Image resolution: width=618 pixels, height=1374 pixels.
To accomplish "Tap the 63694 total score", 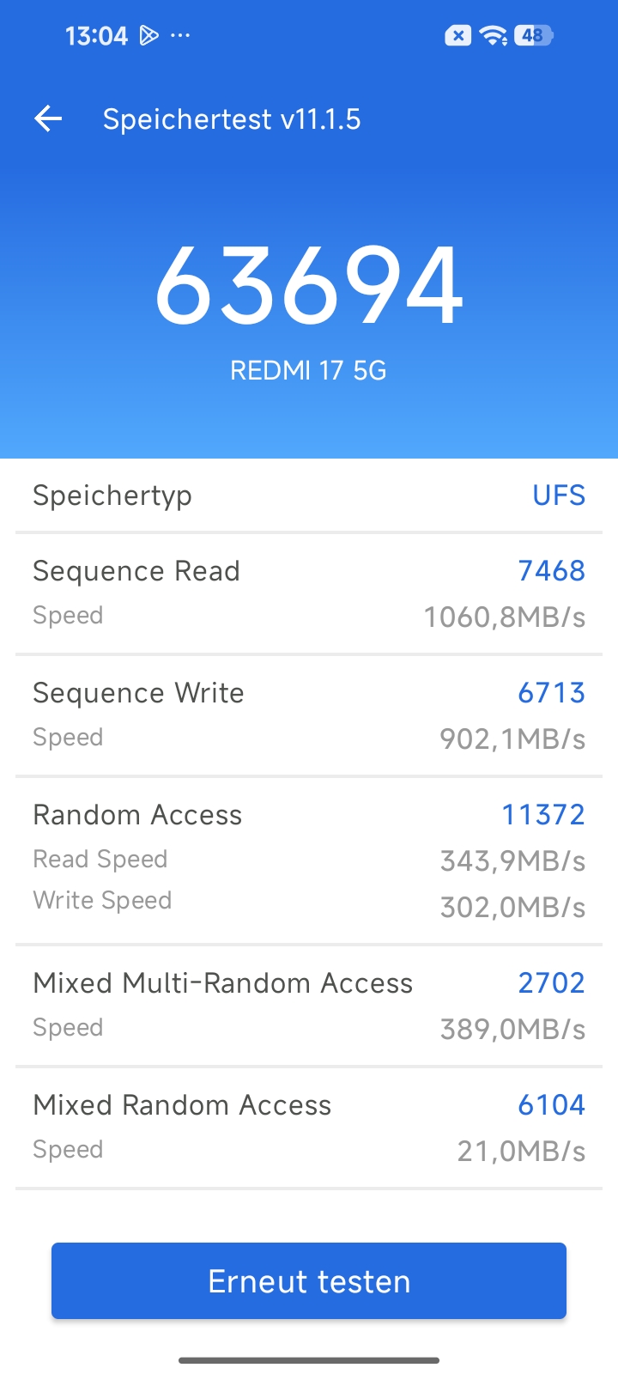I will pyautogui.click(x=309, y=284).
